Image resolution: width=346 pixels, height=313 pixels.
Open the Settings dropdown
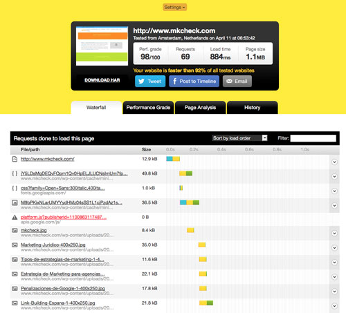[174, 7]
